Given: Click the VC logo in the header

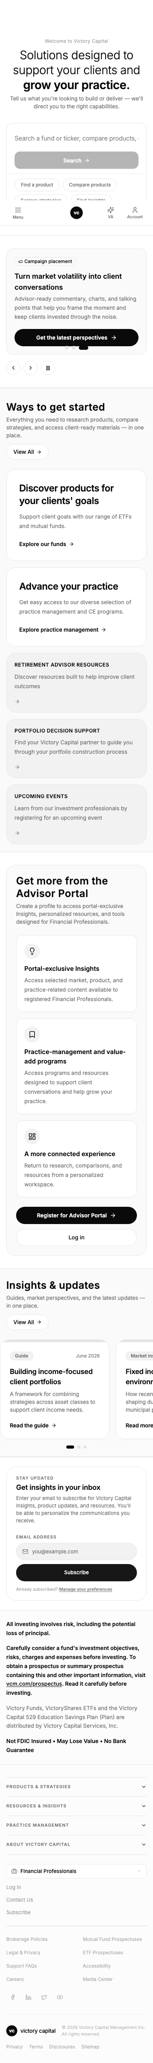Looking at the screenshot, I should pos(76,212).
